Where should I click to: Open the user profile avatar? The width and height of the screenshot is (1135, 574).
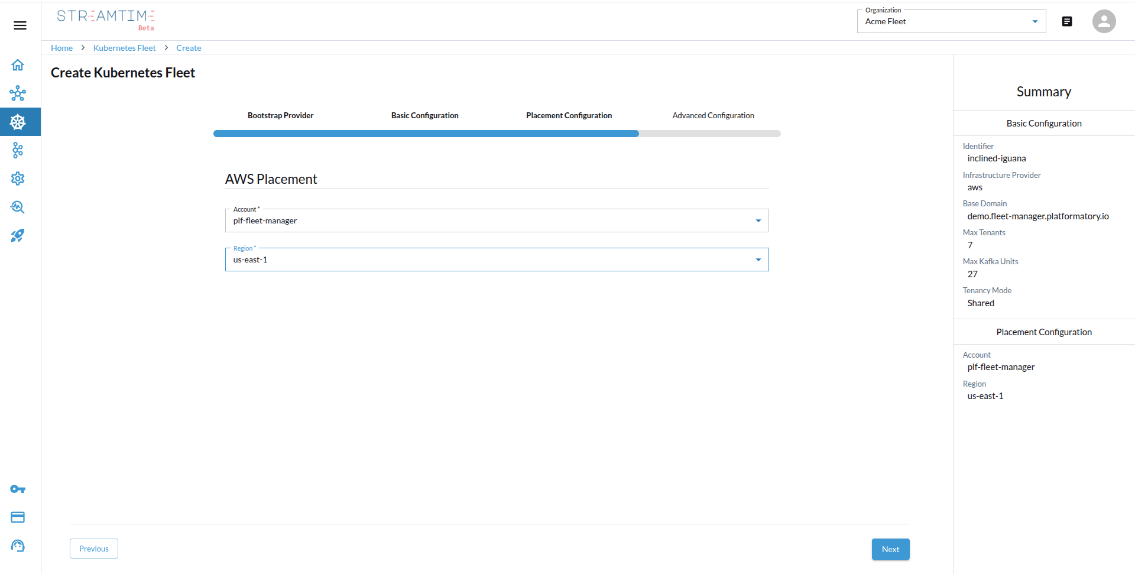click(1104, 21)
